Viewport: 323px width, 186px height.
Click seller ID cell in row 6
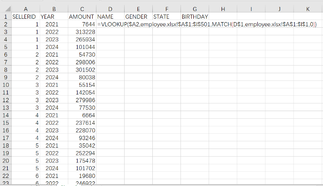coord(26,54)
